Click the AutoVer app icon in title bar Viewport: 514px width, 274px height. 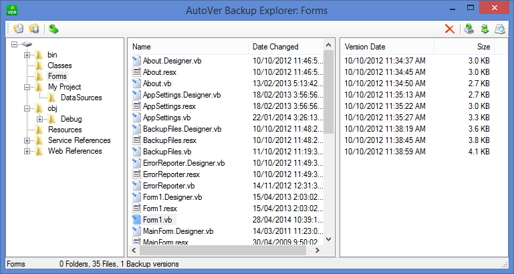click(x=12, y=11)
